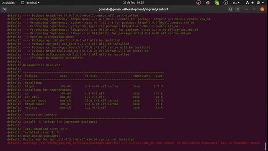Click the 'Running transaction check' line
Screen dimensions: 268x151
click(52, 37)
